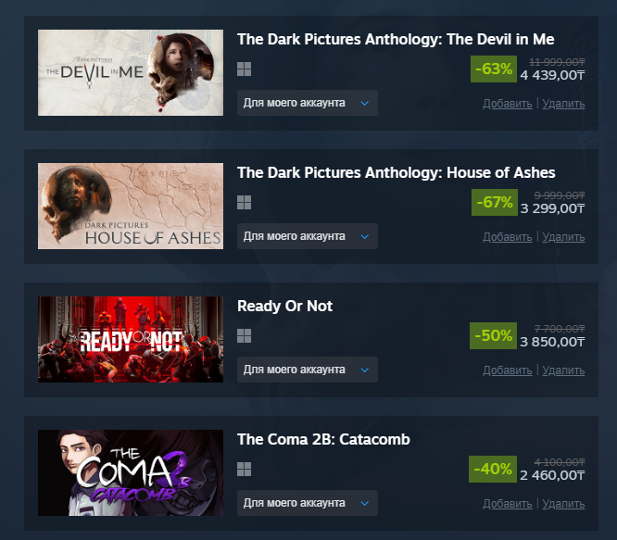
Task: Open Ready Or Not cover image
Action: point(131,339)
